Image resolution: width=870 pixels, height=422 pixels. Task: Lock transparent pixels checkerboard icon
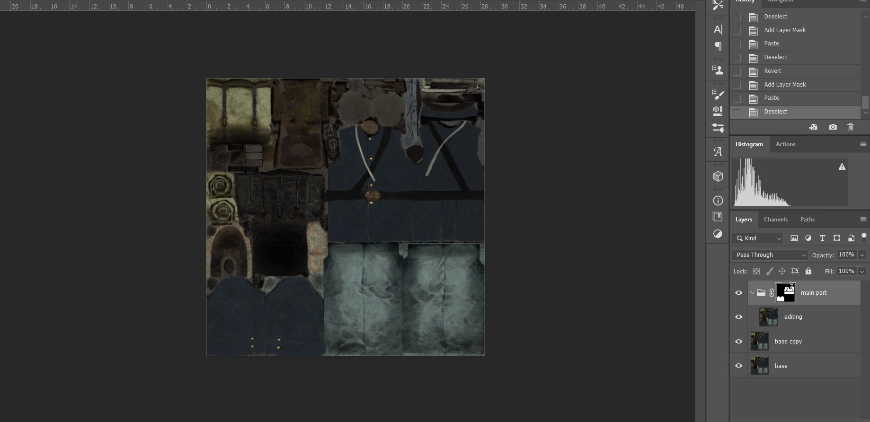756,271
